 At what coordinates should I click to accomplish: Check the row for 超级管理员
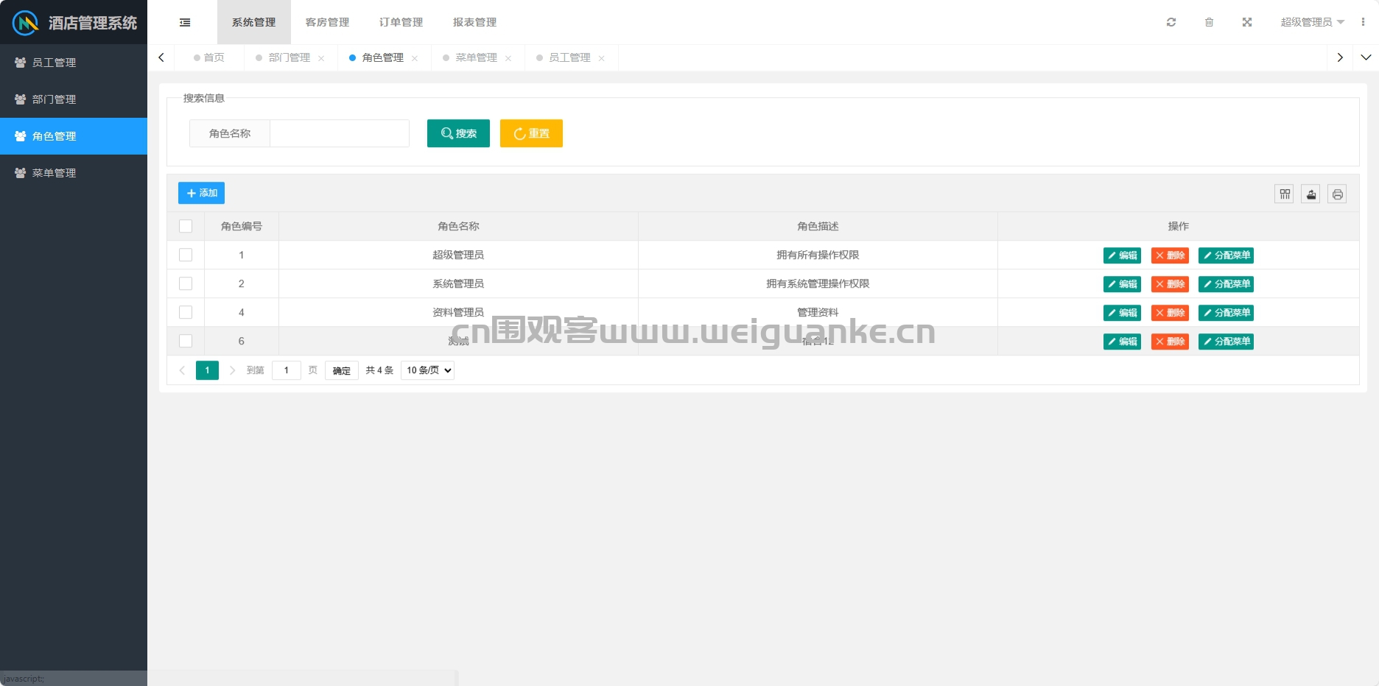coord(186,255)
